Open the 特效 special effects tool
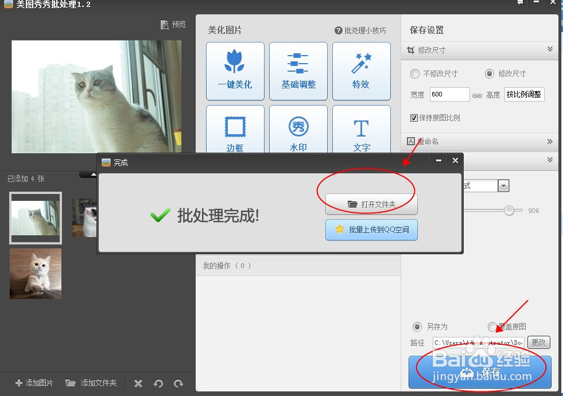 [361, 71]
